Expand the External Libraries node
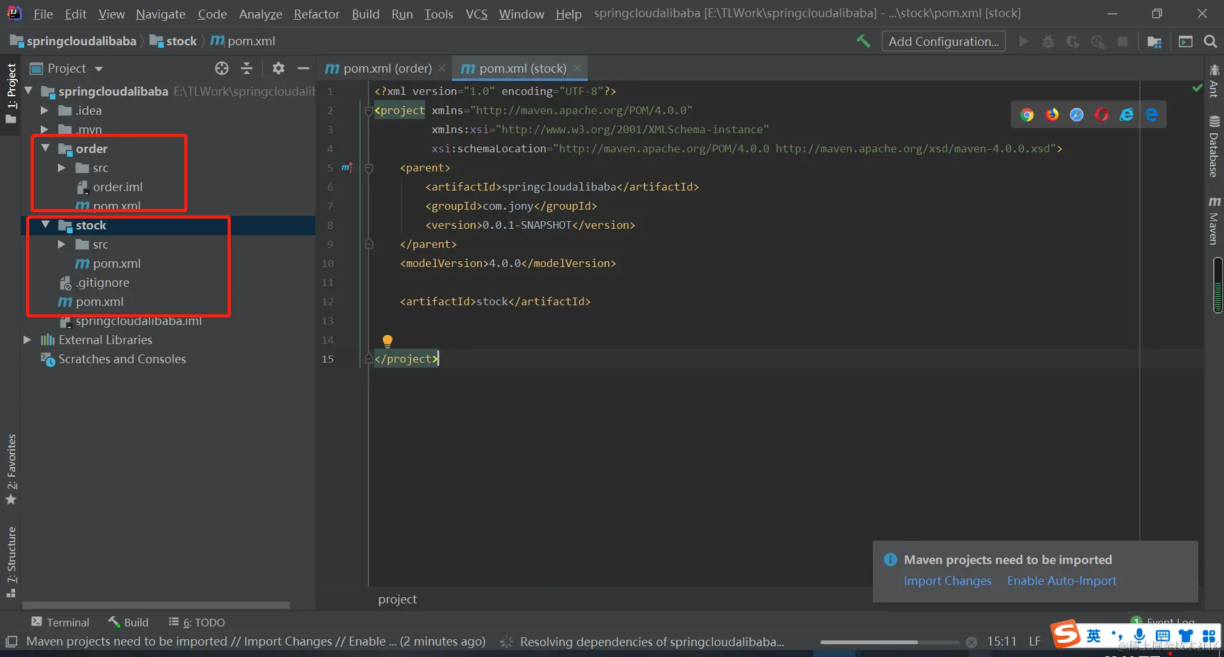This screenshot has width=1224, height=657. 27,340
